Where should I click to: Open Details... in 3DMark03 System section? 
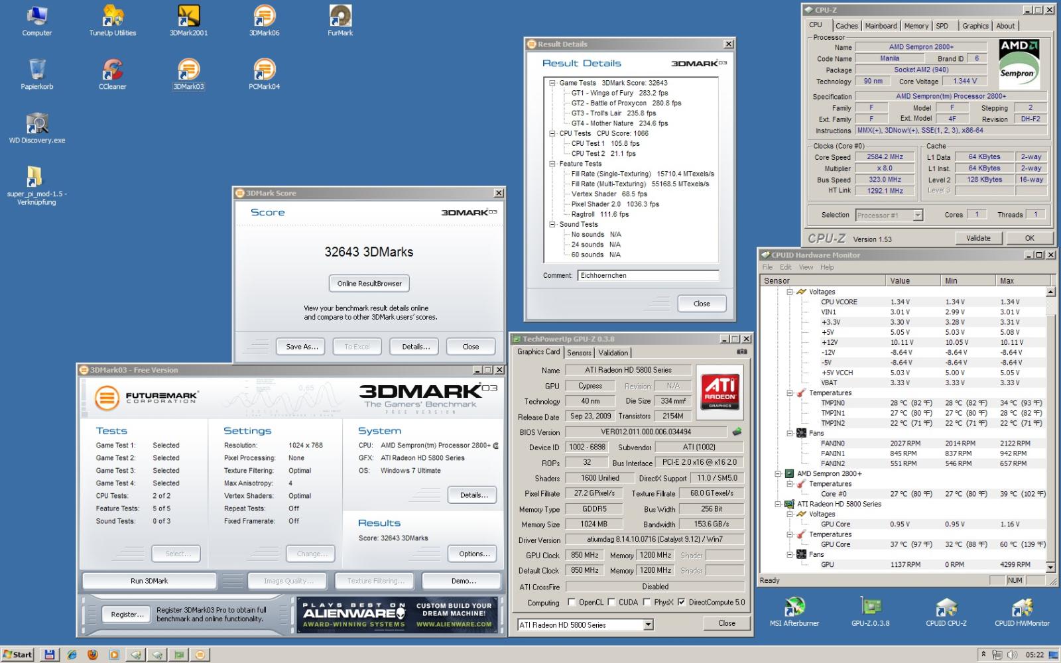tap(474, 495)
